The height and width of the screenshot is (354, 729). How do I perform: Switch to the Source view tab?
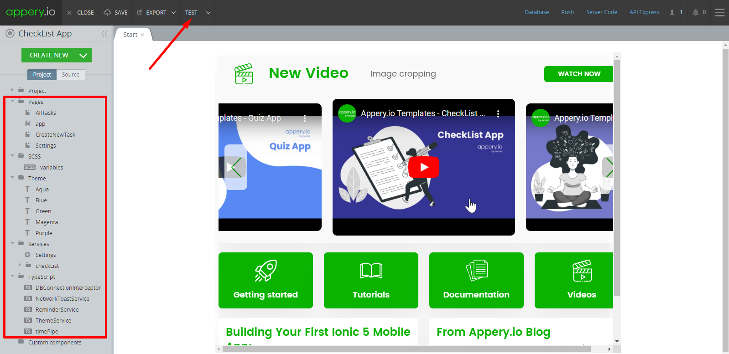point(71,75)
